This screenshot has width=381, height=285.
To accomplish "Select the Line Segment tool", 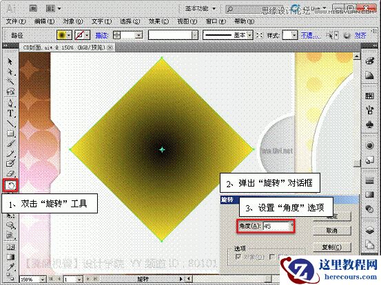I will click(10, 123).
